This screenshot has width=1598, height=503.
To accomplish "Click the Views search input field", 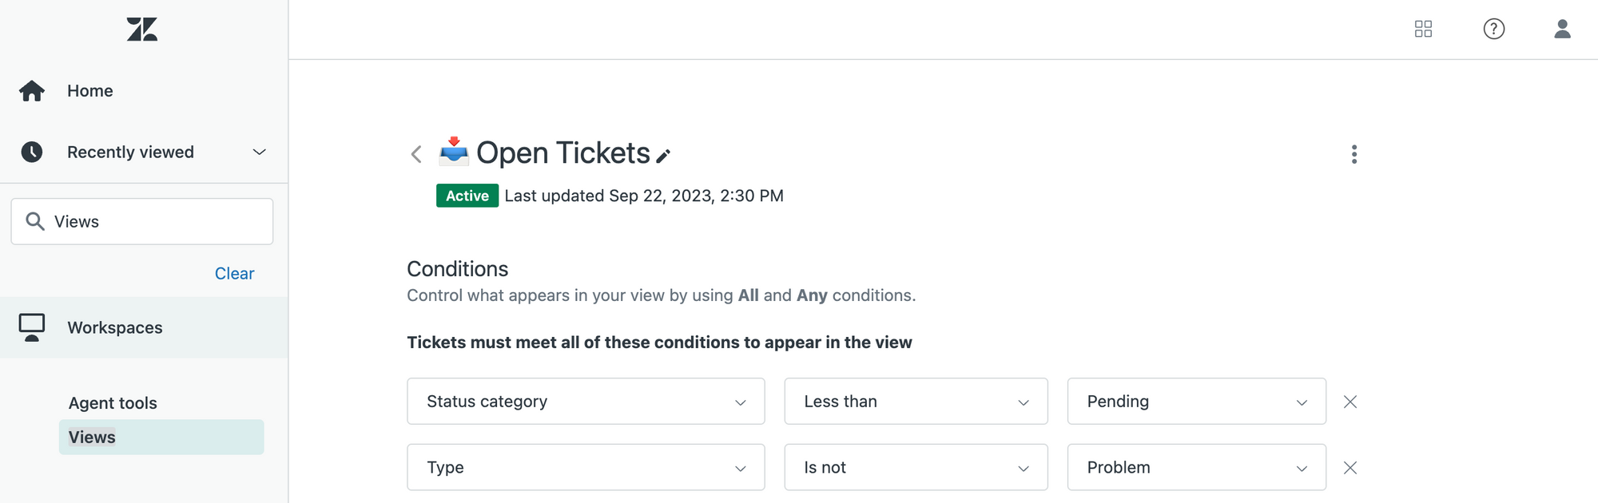I will [x=152, y=222].
